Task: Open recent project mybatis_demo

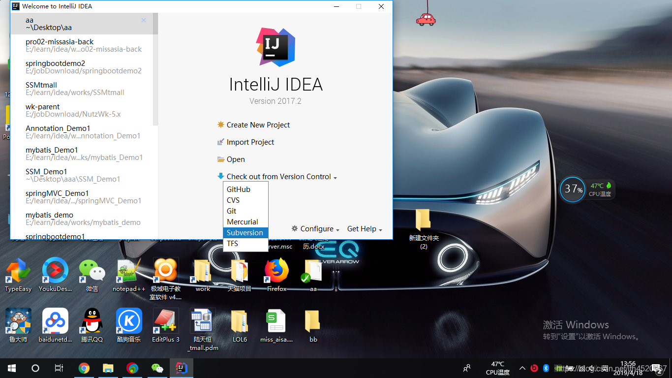Action: click(82, 219)
